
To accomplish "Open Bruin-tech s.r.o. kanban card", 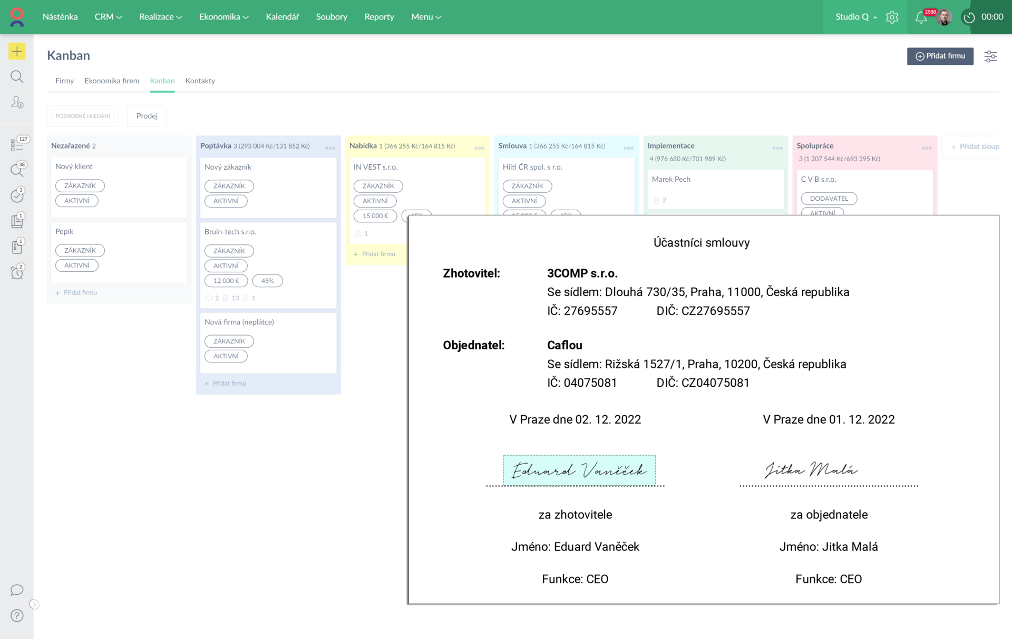I will coord(230,232).
